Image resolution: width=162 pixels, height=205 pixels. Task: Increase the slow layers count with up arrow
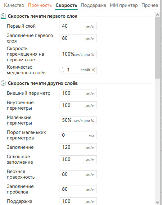click(x=63, y=68)
